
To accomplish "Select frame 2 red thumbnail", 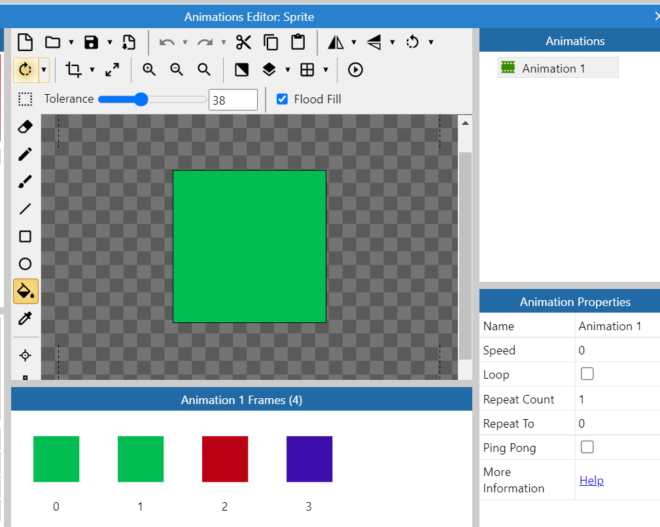I will coord(224,459).
